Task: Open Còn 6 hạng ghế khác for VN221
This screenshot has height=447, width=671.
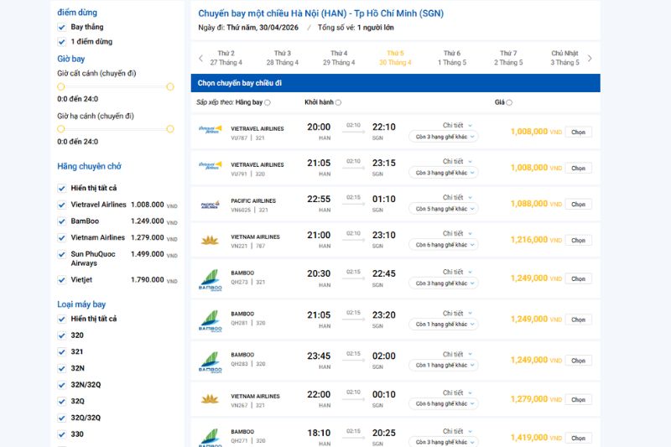Action: pos(444,245)
